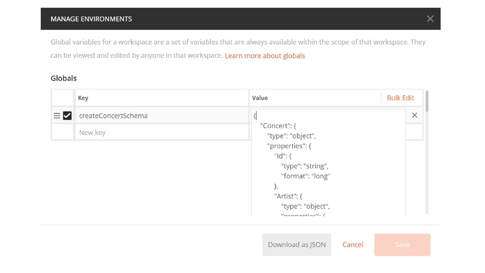The width and height of the screenshot is (485, 273).
Task: Click the "format": "long" line
Action: (x=305, y=176)
